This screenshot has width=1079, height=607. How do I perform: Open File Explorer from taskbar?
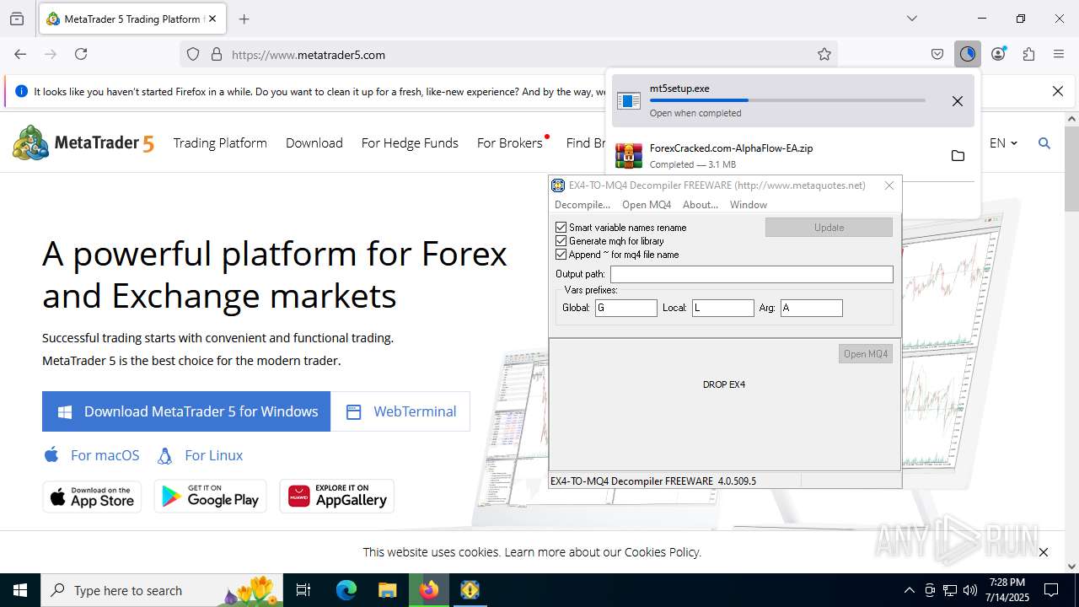(387, 590)
